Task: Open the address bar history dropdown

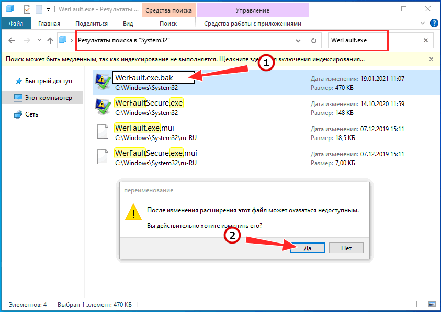Action: pyautogui.click(x=298, y=41)
